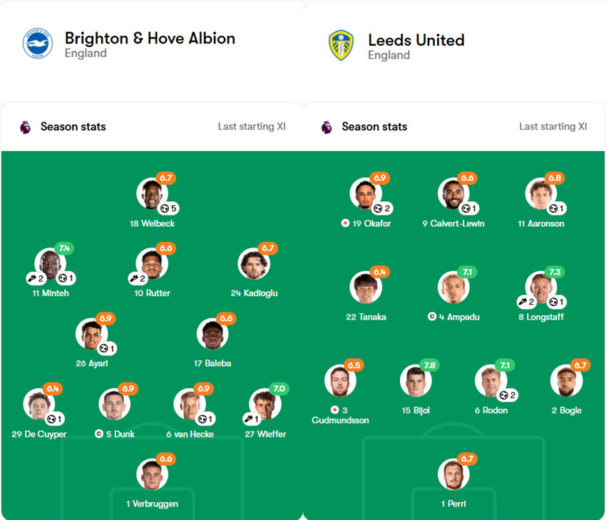Screen dimensions: 606x520
Task: Click the Premier League logo beside Leeds' Season stats
Action: (325, 126)
